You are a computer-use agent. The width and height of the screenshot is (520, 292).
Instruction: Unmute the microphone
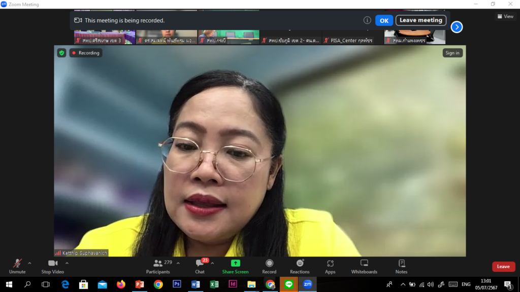(x=17, y=266)
